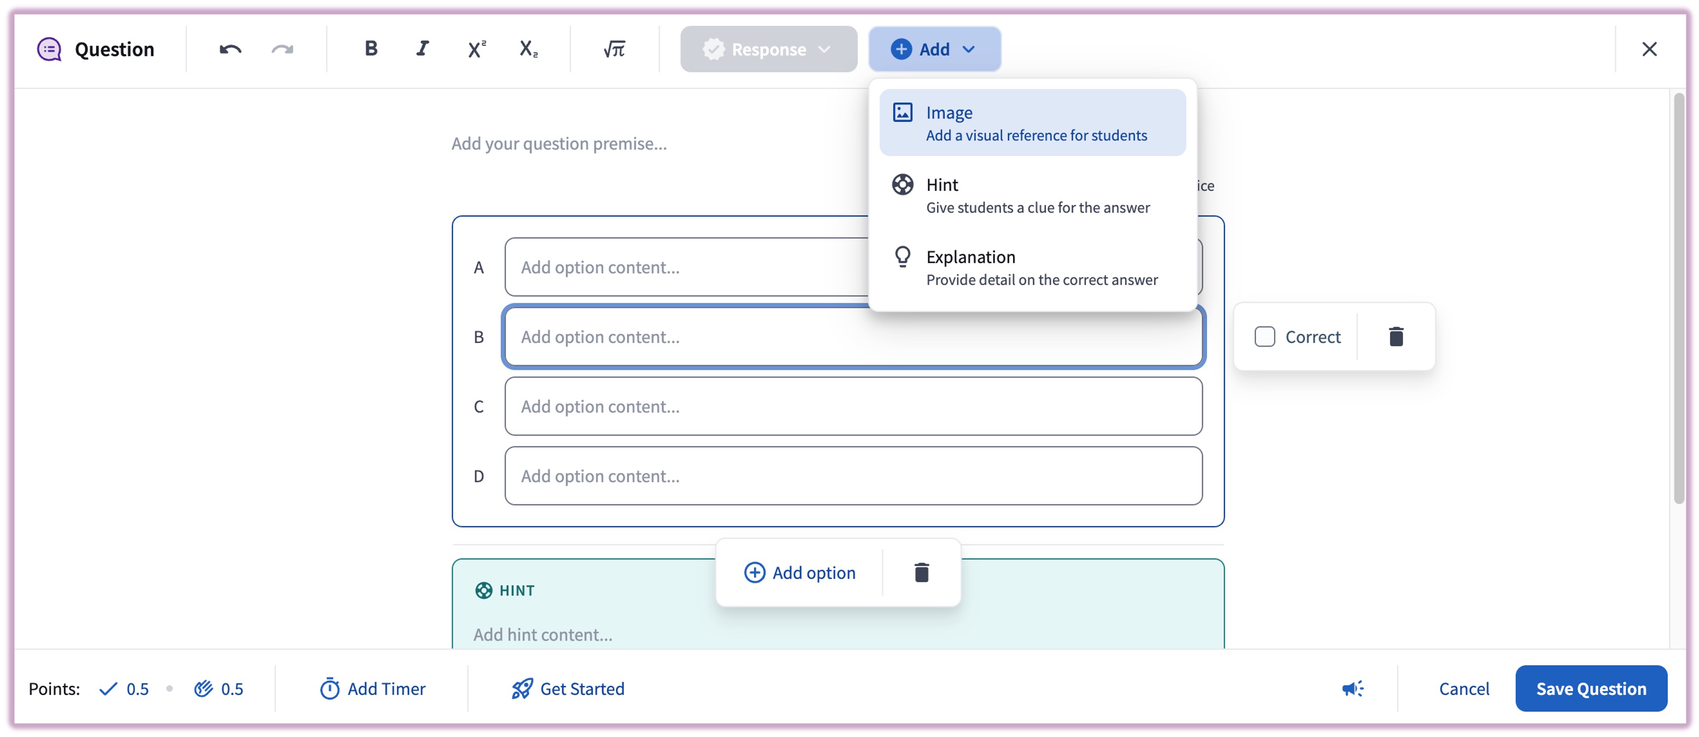The image size is (1699, 737).
Task: Apply italic formatting
Action: tap(423, 49)
